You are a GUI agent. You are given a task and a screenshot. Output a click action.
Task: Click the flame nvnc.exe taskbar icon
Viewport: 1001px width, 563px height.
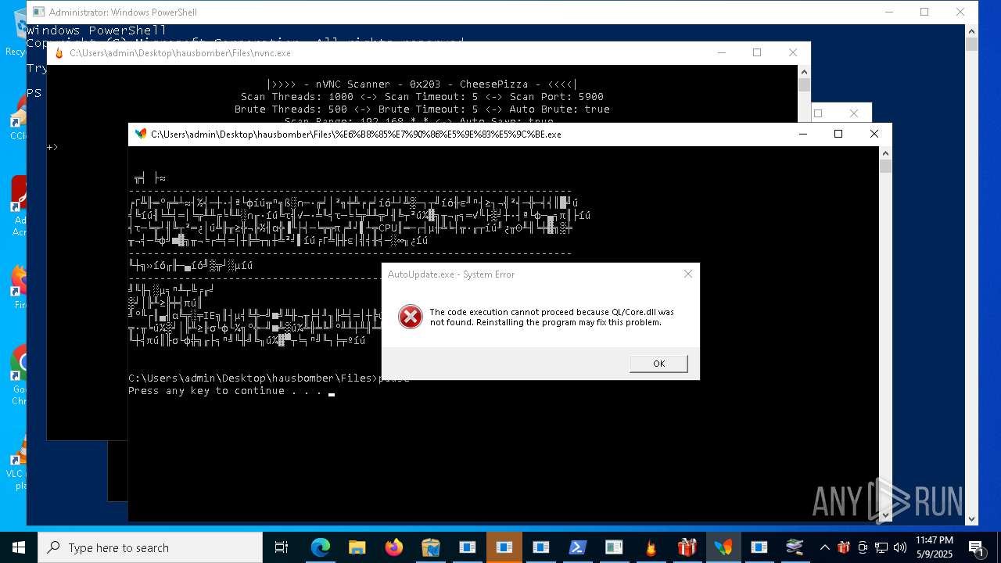tap(651, 547)
